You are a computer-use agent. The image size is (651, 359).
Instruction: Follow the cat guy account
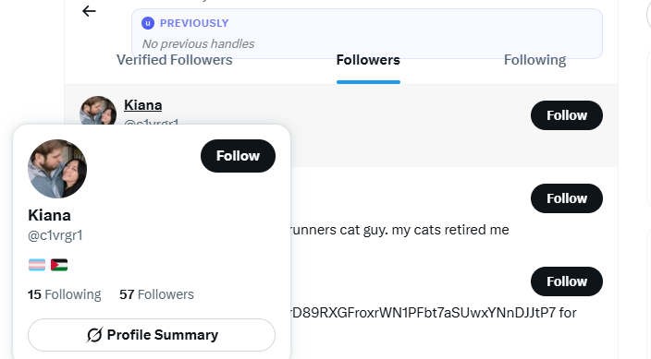[567, 198]
